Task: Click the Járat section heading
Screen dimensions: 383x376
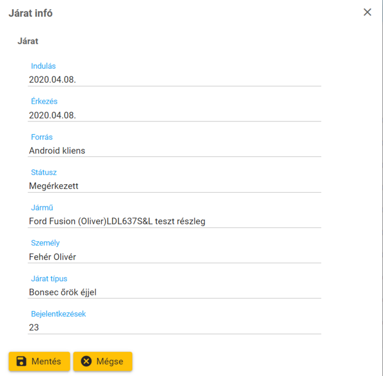Action: [x=28, y=41]
